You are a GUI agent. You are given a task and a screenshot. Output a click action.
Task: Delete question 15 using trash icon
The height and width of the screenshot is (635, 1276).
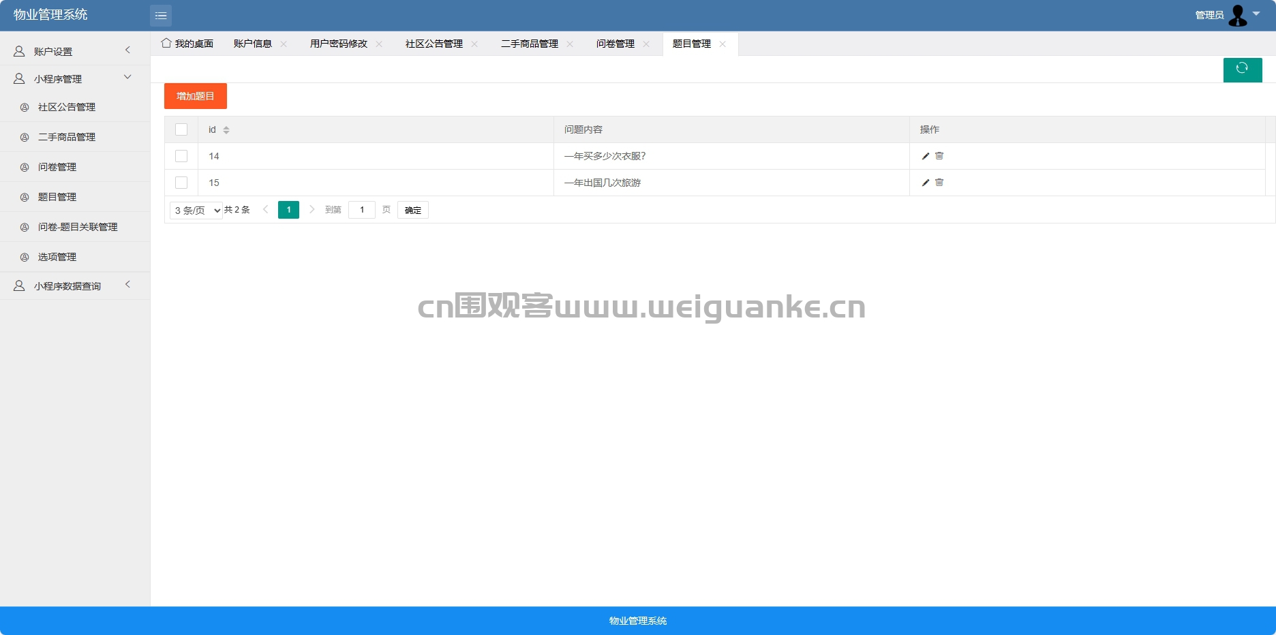(x=939, y=183)
